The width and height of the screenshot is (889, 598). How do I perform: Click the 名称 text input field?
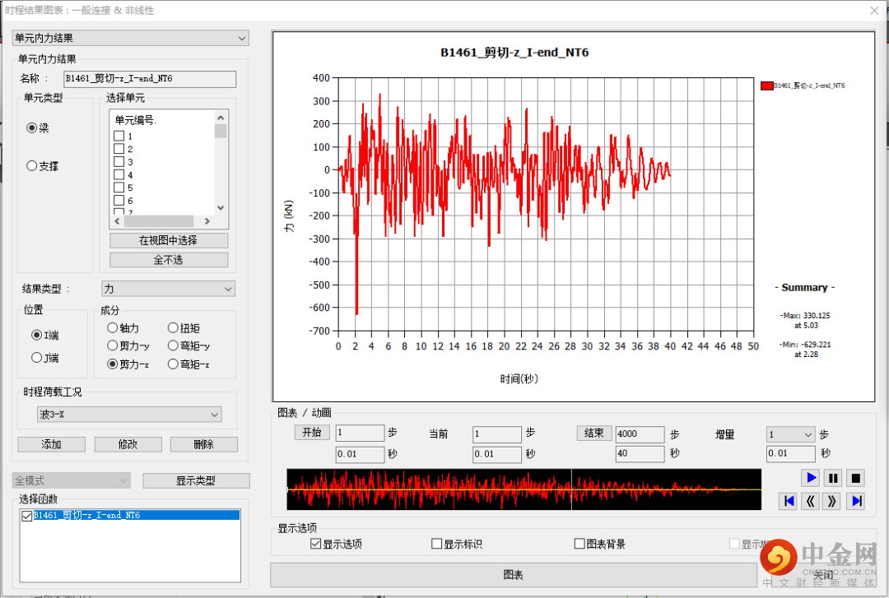coord(150,79)
